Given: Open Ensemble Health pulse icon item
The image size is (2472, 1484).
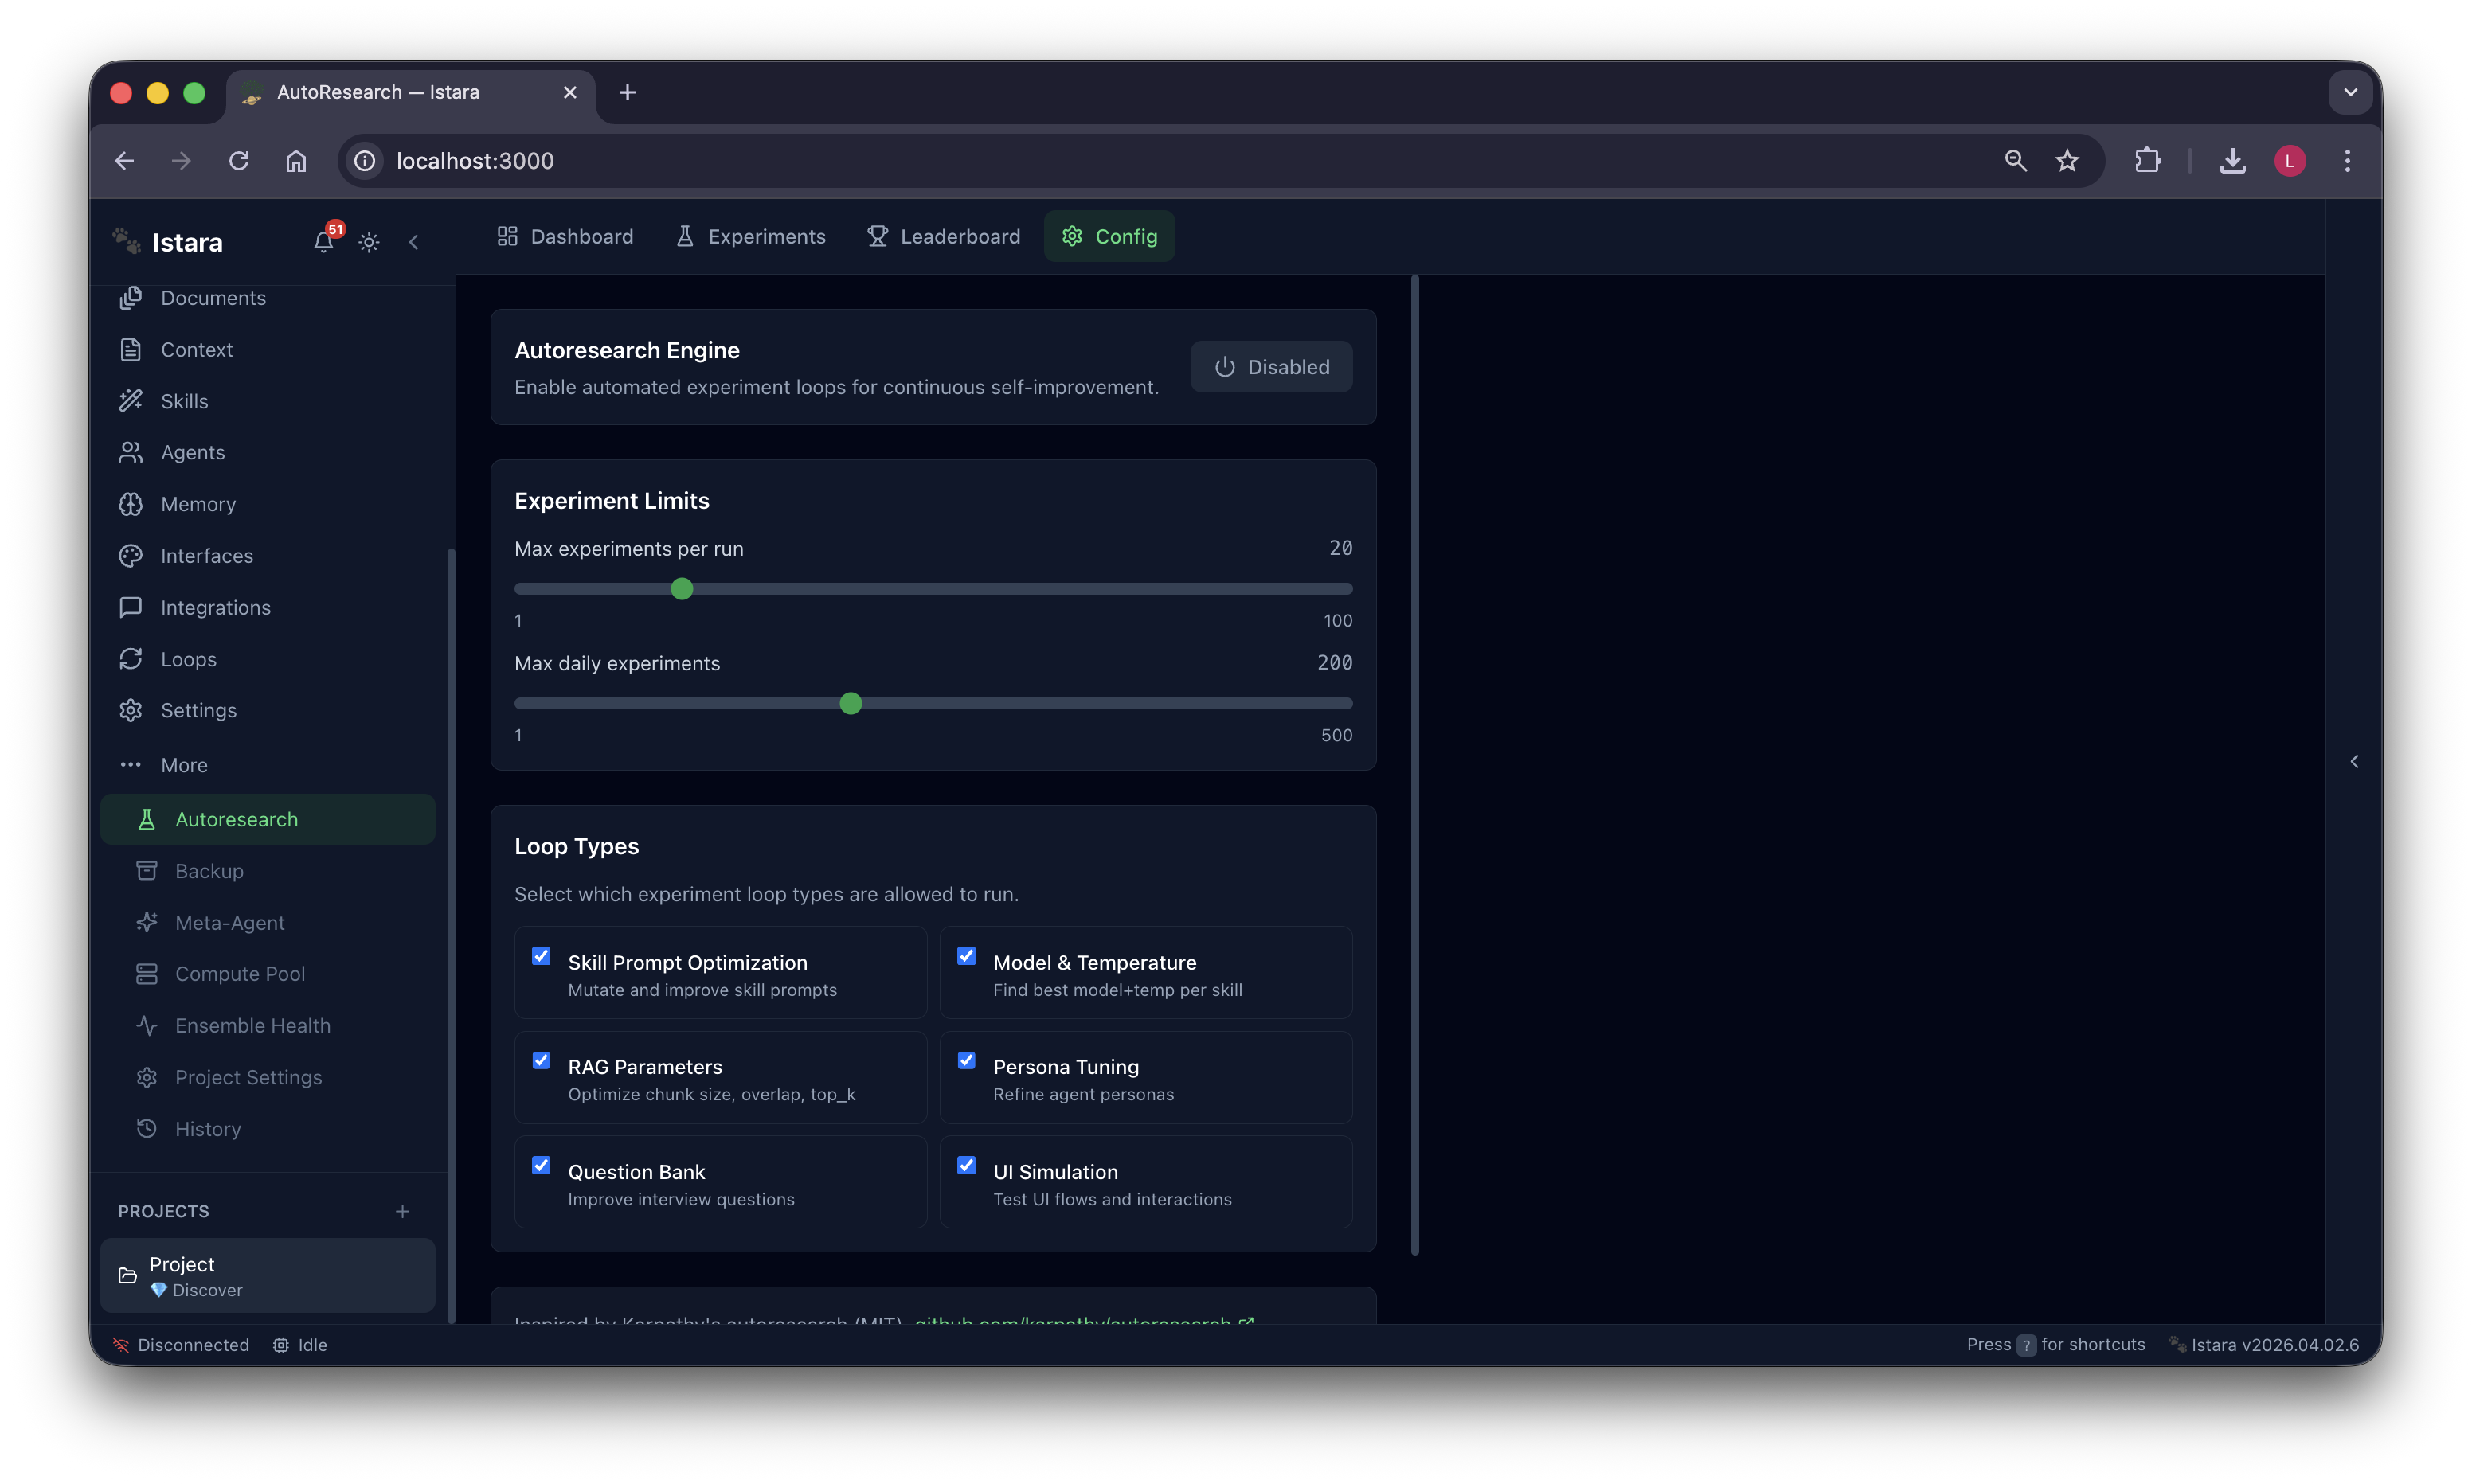Looking at the screenshot, I should point(147,1025).
